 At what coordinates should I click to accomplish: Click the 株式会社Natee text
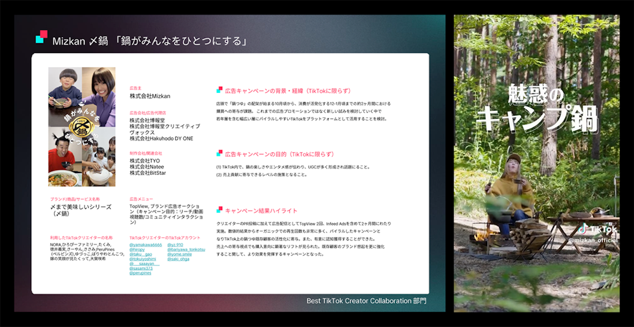146,166
